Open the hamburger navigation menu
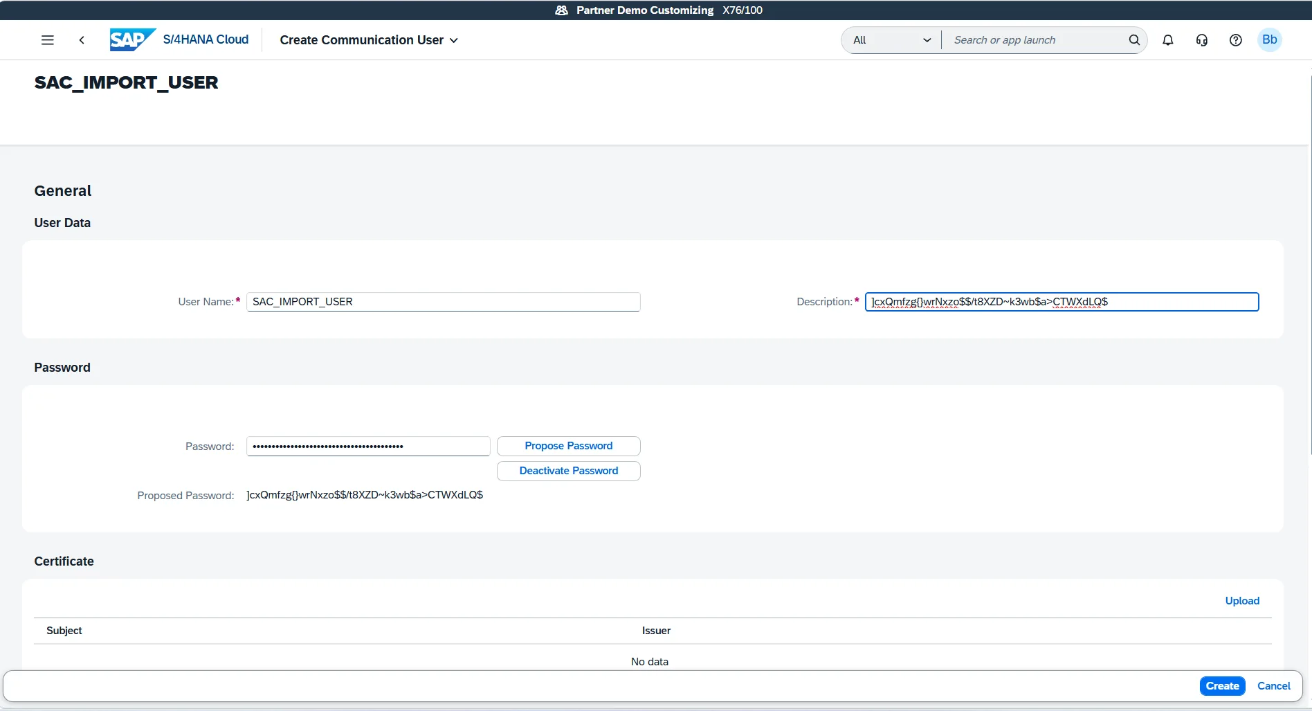 pyautogui.click(x=48, y=40)
